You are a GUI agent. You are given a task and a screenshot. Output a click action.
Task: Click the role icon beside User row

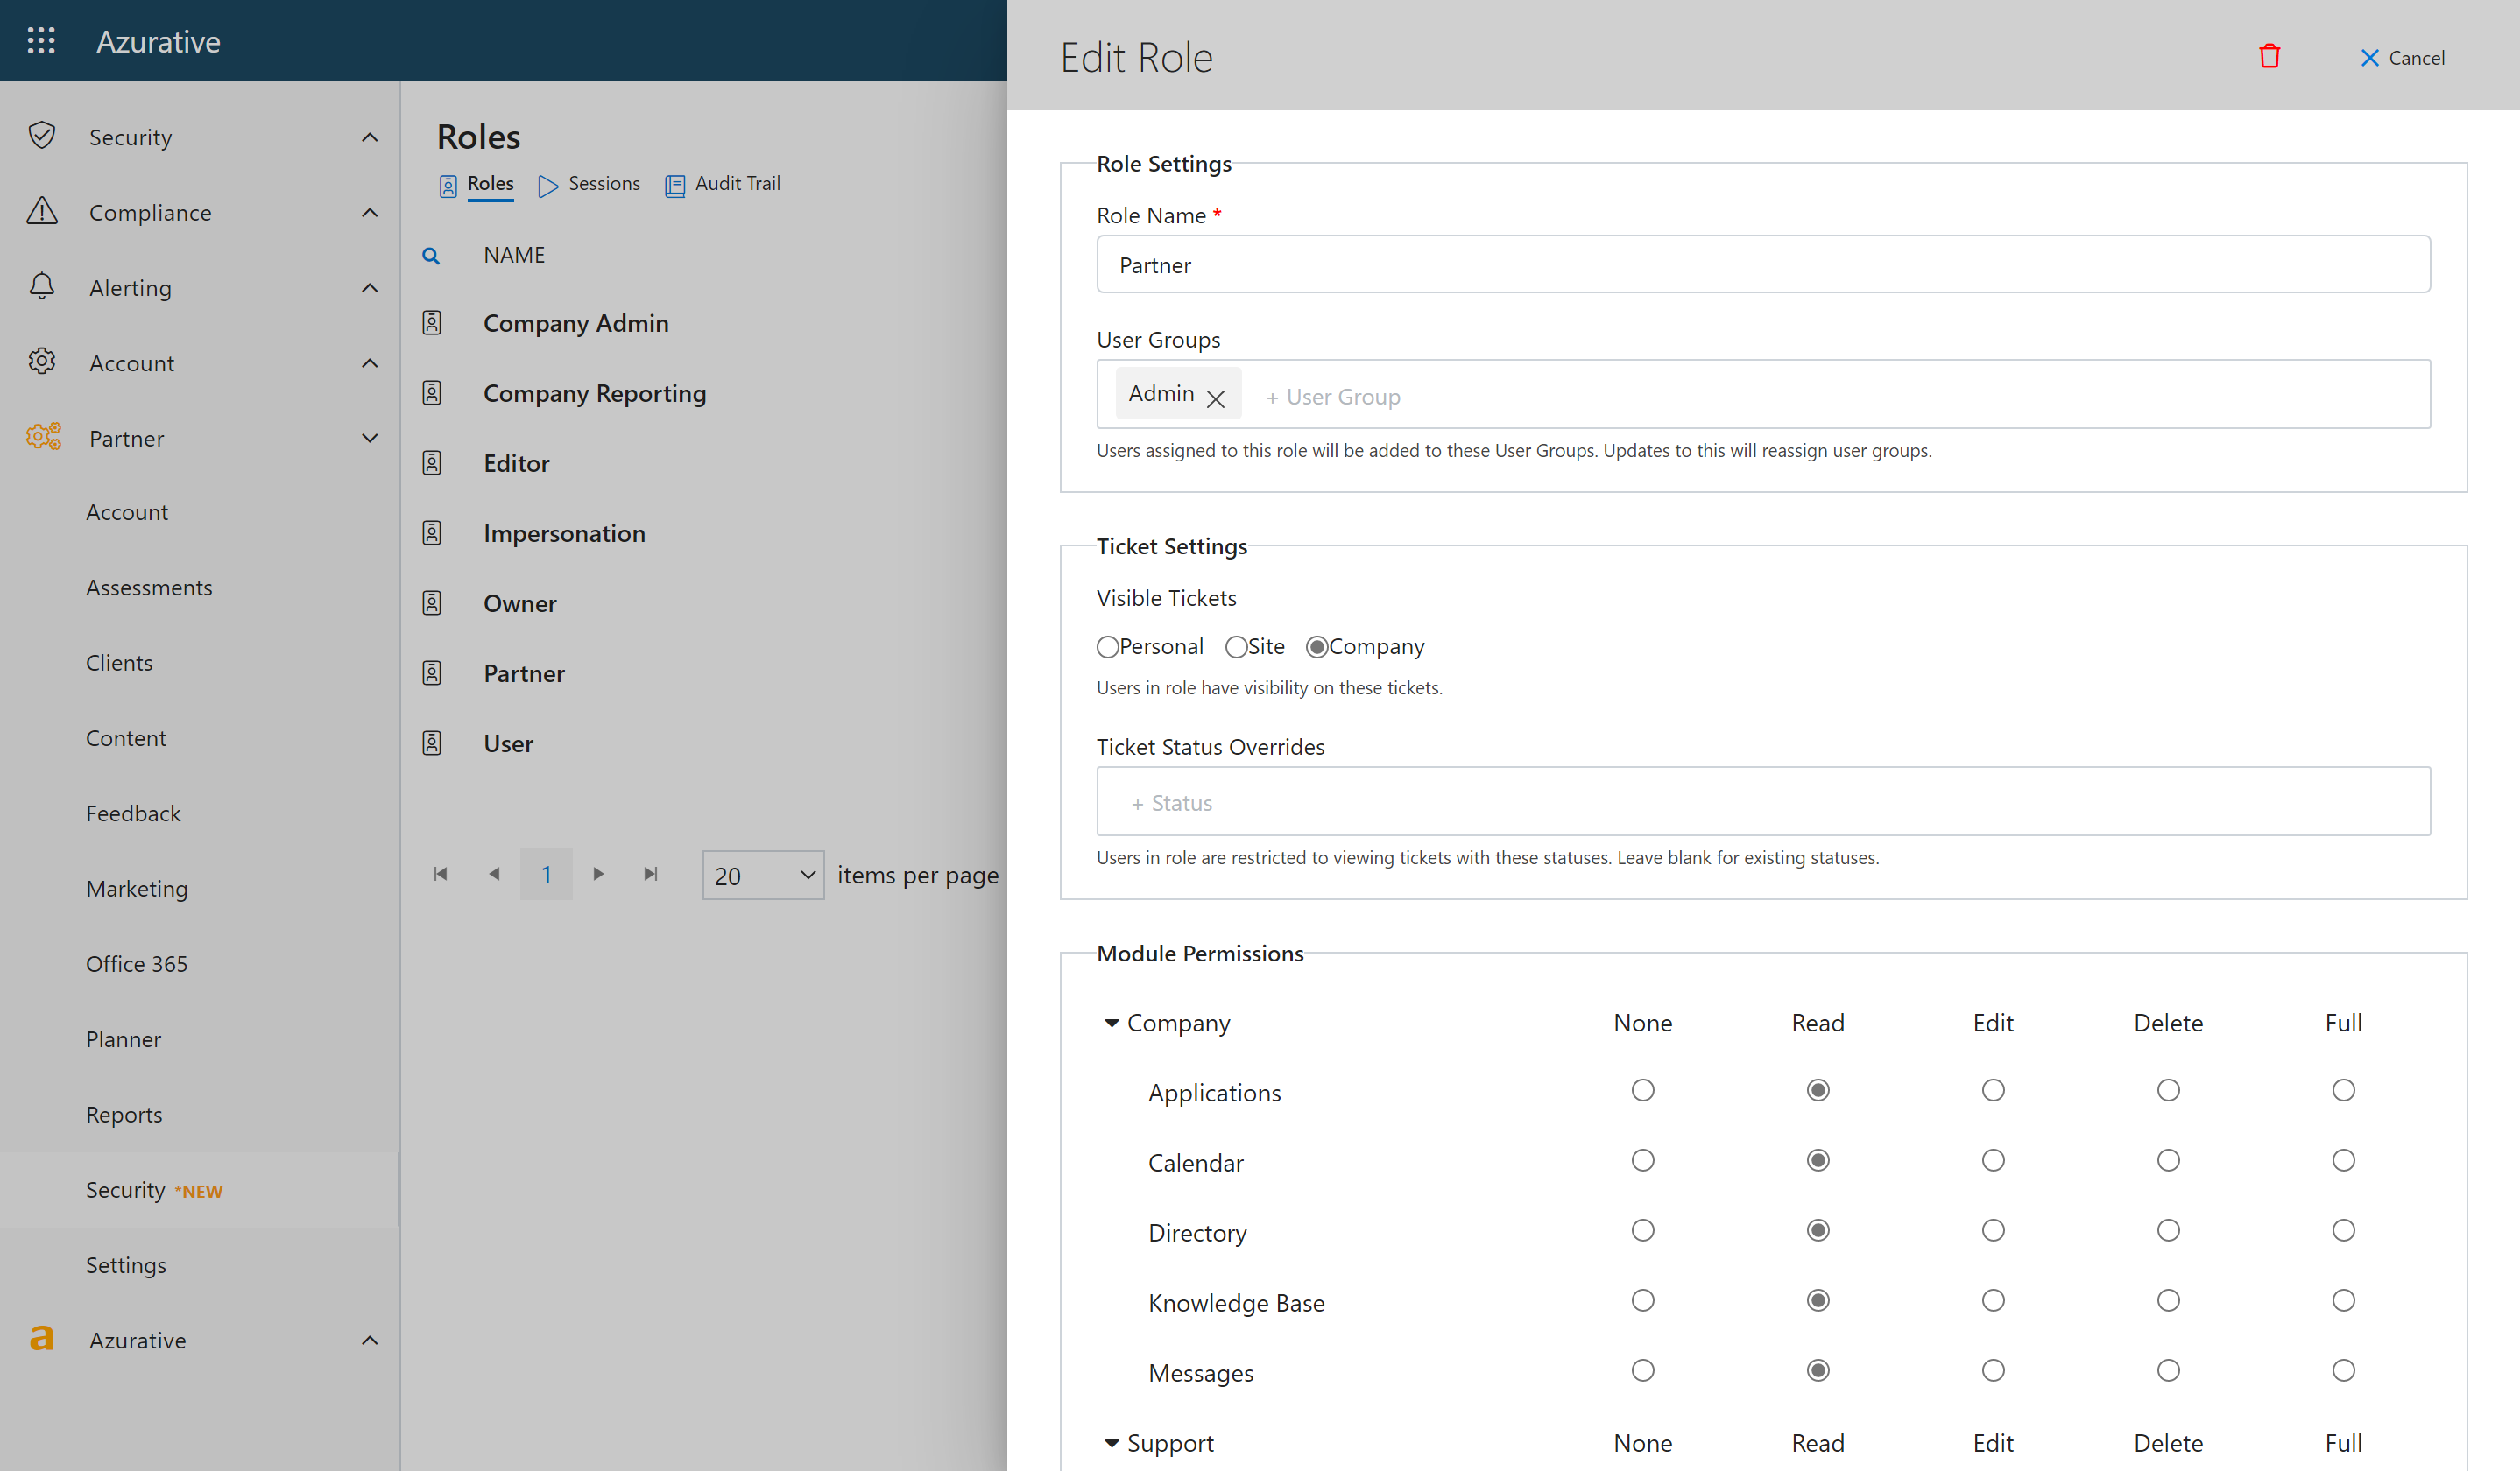[432, 743]
